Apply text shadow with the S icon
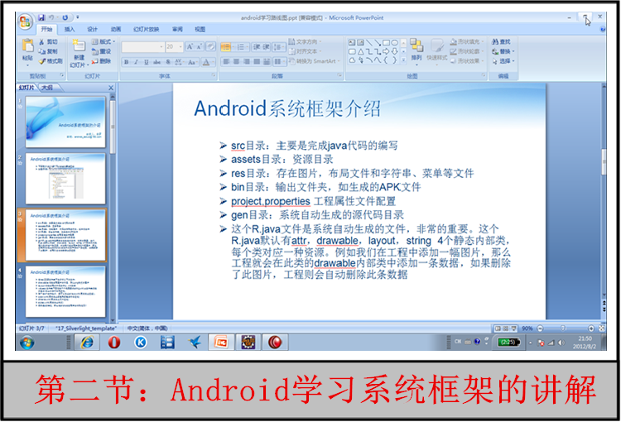621x422 pixels. (x=168, y=62)
